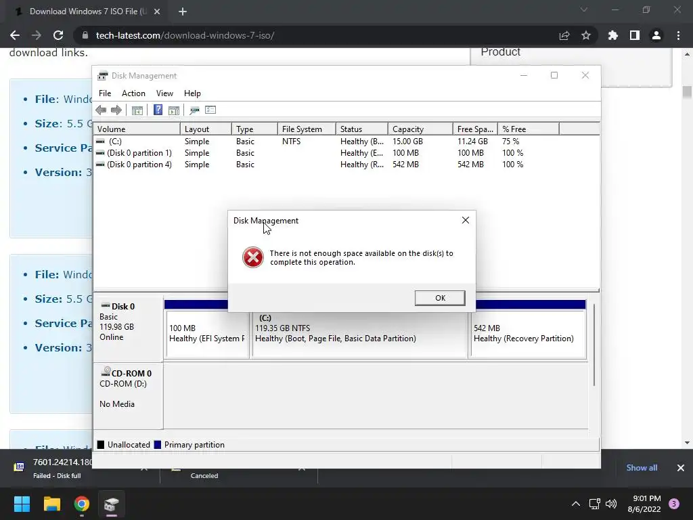Click the Settings/properties list toolbar icon

coord(210,110)
